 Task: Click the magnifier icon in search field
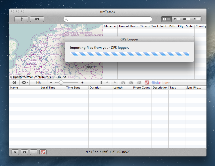pos(66,19)
